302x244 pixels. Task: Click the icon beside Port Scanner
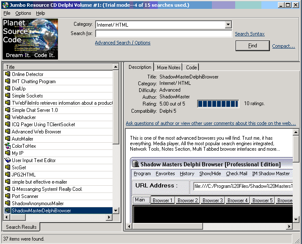click(8, 196)
